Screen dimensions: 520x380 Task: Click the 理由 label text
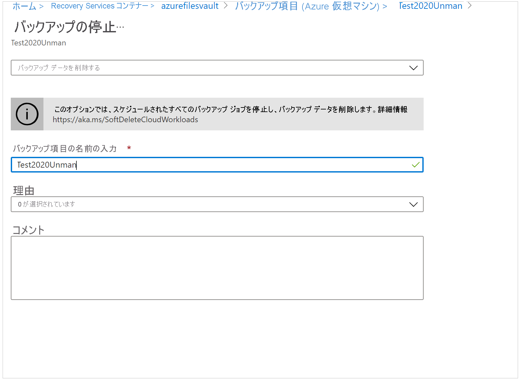click(24, 190)
